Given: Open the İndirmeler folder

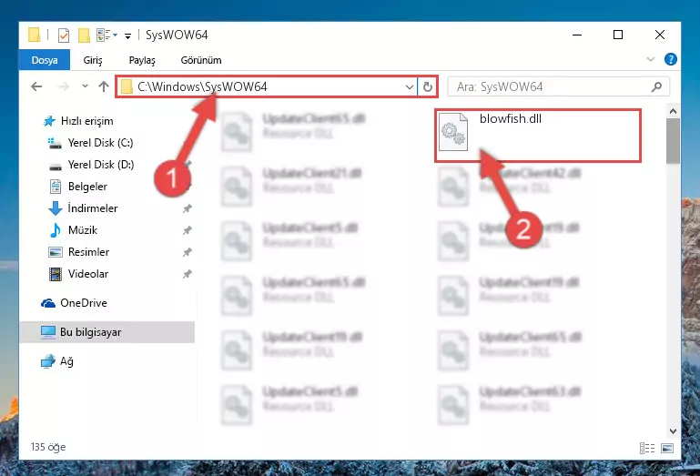Looking at the screenshot, I should coord(83,208).
